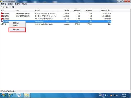Screen dimensions: 131x98
Task: Open the file explorer taskbar icon
Action: [26, 95]
